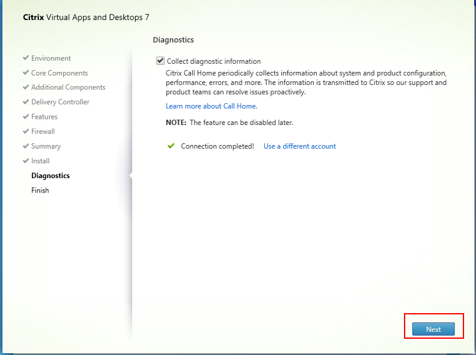Select Diagnostics step in sidebar

tap(50, 176)
